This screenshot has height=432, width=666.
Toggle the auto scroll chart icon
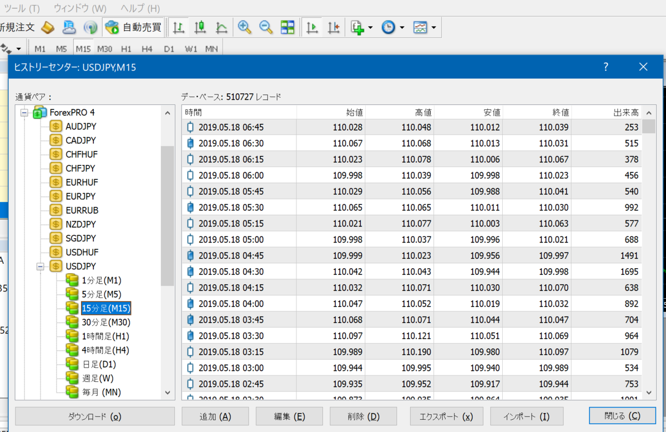click(x=312, y=27)
